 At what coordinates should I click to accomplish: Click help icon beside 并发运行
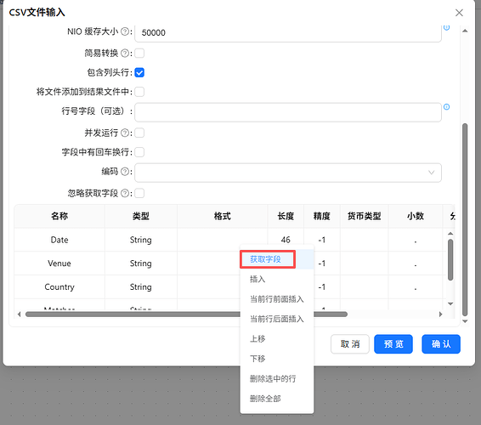coord(125,133)
